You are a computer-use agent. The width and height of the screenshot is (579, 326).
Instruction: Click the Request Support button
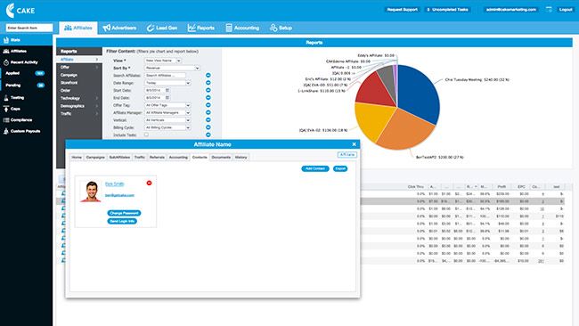point(402,10)
